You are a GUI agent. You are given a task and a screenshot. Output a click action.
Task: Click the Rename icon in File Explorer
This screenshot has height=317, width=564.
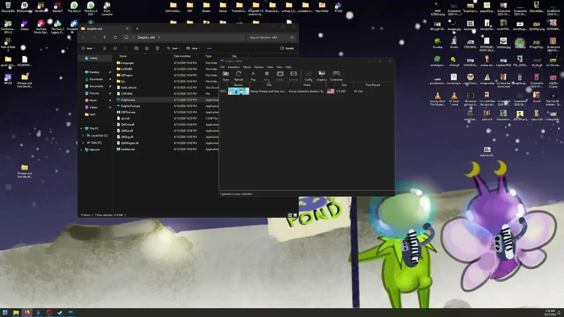pyautogui.click(x=136, y=48)
